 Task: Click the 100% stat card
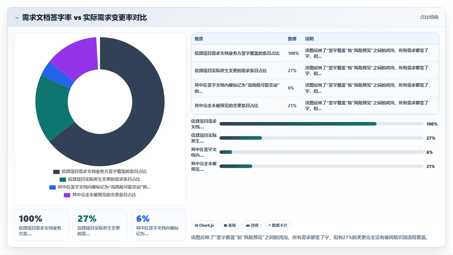tap(41, 225)
